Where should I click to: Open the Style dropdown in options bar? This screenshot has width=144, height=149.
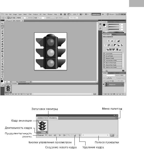pyautogui.click(x=42, y=18)
